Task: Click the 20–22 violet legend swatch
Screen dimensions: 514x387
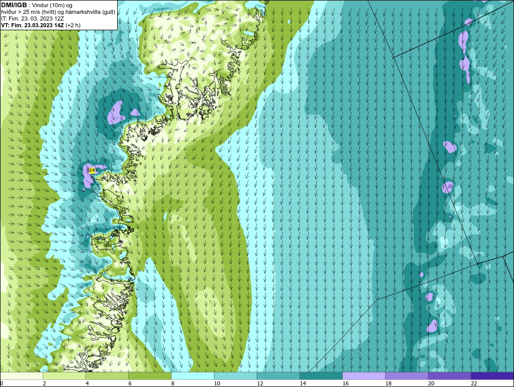Action: [x=449, y=376]
